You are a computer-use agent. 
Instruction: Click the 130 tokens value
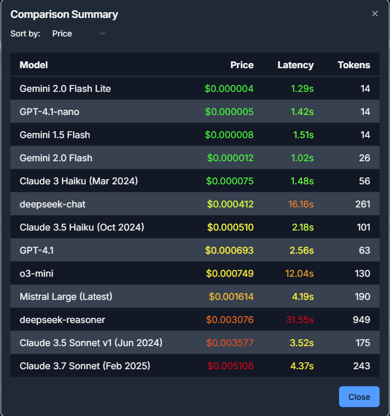(362, 273)
